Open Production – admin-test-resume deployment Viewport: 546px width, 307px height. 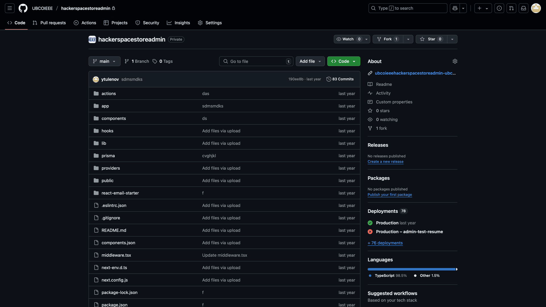pos(409,232)
